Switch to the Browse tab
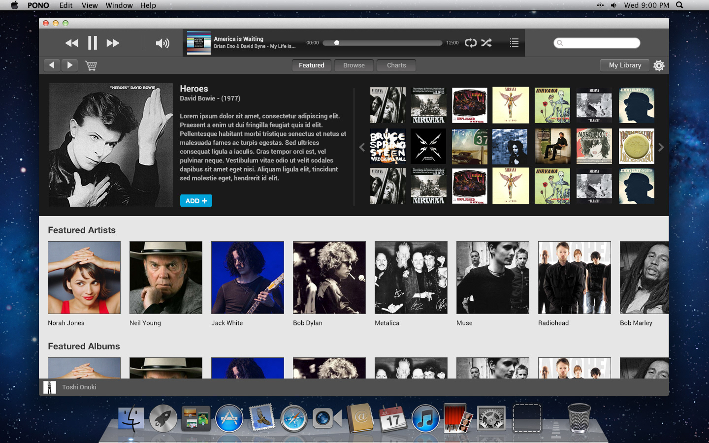 coord(354,65)
